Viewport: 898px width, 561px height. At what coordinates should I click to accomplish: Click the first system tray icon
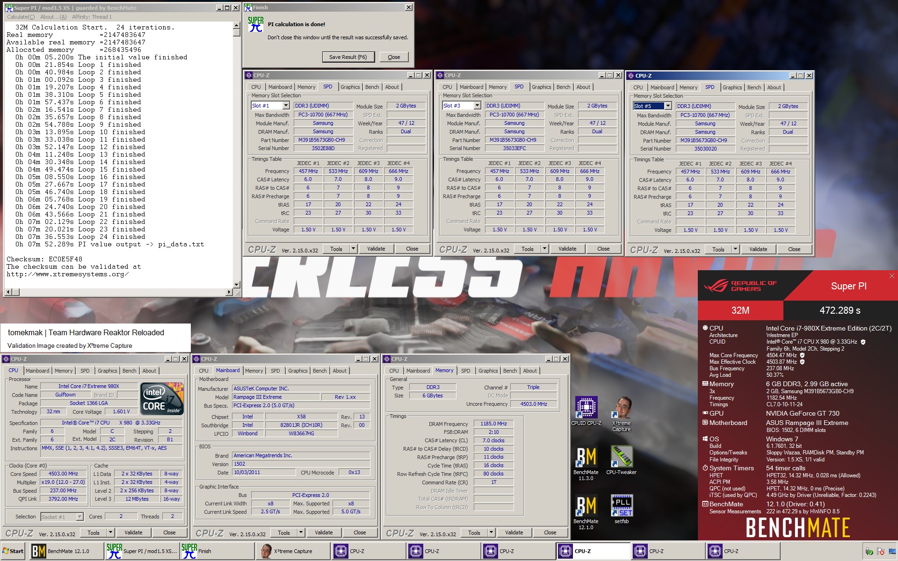pyautogui.click(x=869, y=552)
